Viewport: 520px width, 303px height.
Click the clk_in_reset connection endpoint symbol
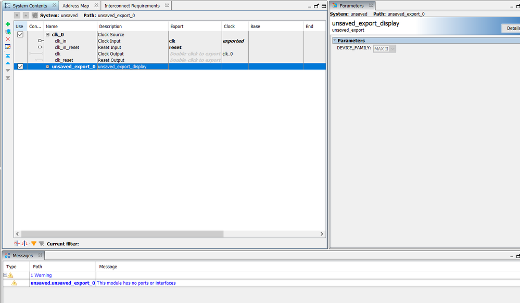click(41, 47)
